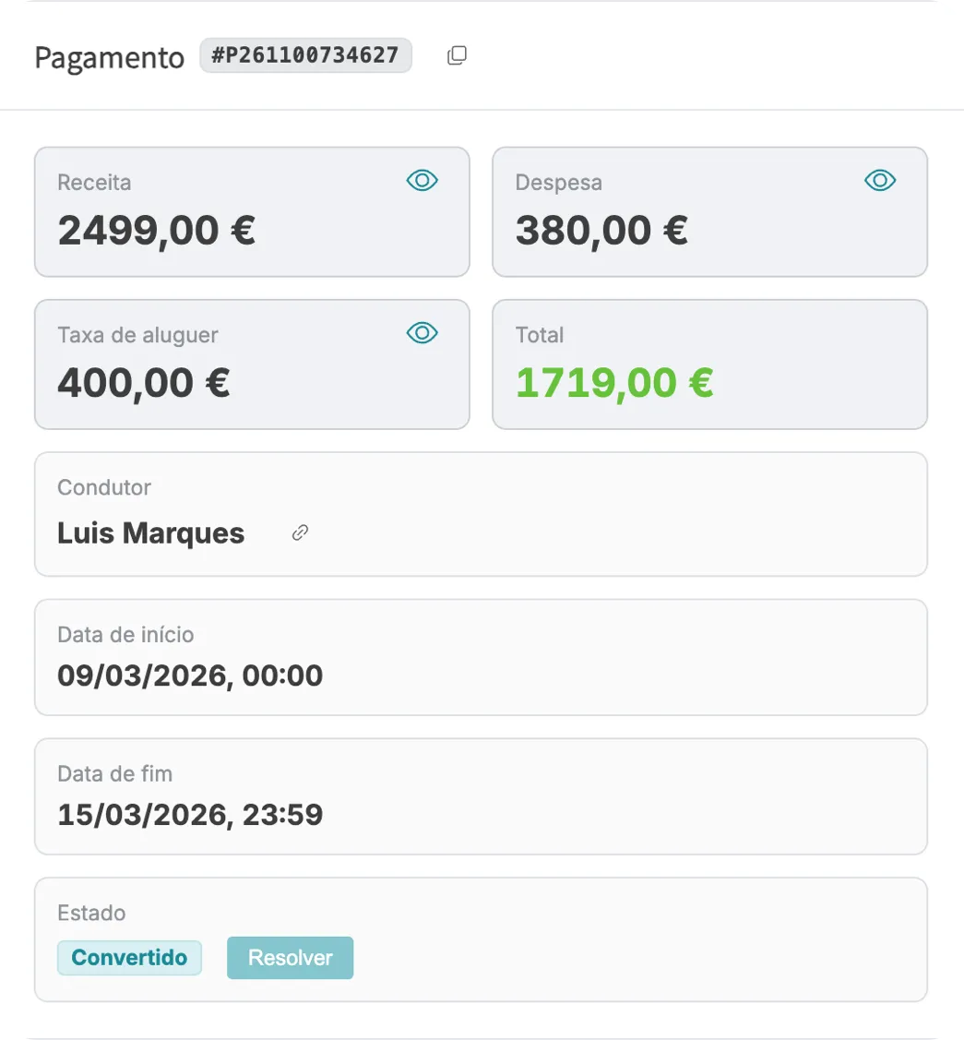This screenshot has width=964, height=1040.
Task: Click the Convertido status badge
Action: [129, 958]
